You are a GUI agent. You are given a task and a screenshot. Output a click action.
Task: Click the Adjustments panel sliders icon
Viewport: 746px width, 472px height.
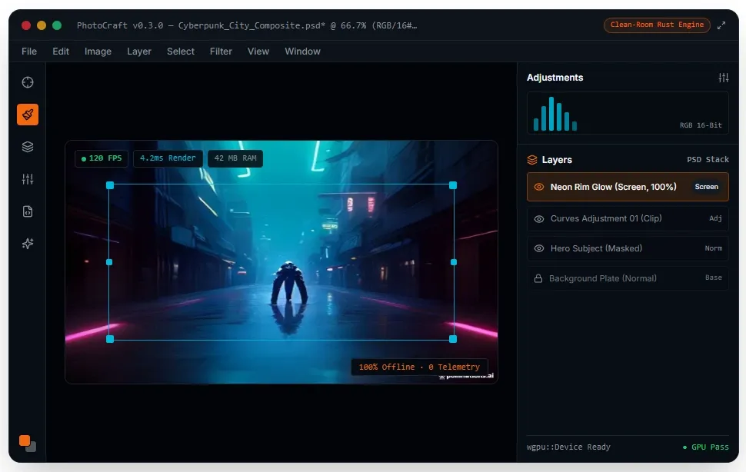coord(723,78)
